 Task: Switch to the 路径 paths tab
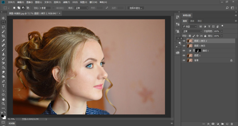coord(200,21)
